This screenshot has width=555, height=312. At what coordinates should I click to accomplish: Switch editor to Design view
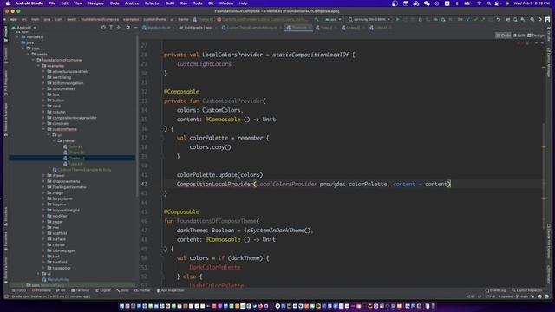click(x=536, y=36)
